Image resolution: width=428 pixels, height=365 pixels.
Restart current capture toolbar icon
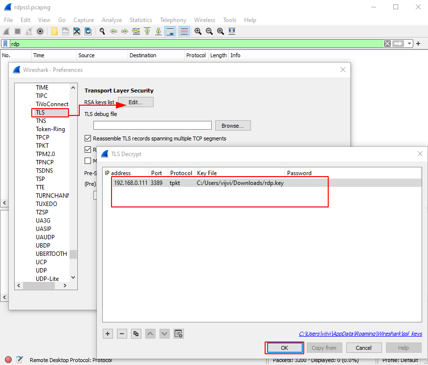pyautogui.click(x=29, y=31)
